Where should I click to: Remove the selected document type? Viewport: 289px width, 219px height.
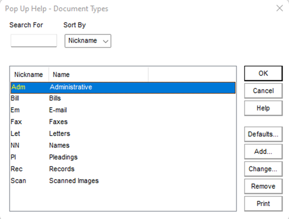[263, 186]
